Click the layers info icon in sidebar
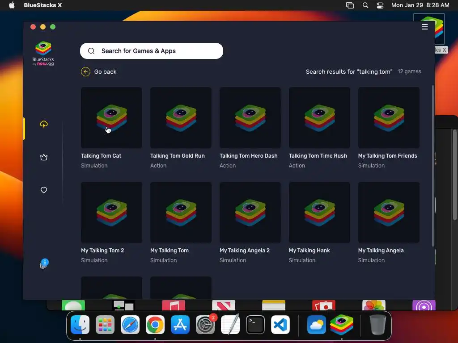The width and height of the screenshot is (458, 343). point(44,264)
